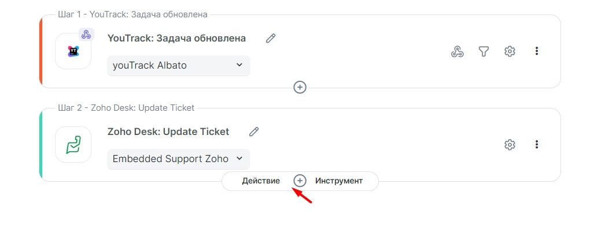Click the Zoho Desk: Update Ticket title

(168, 132)
